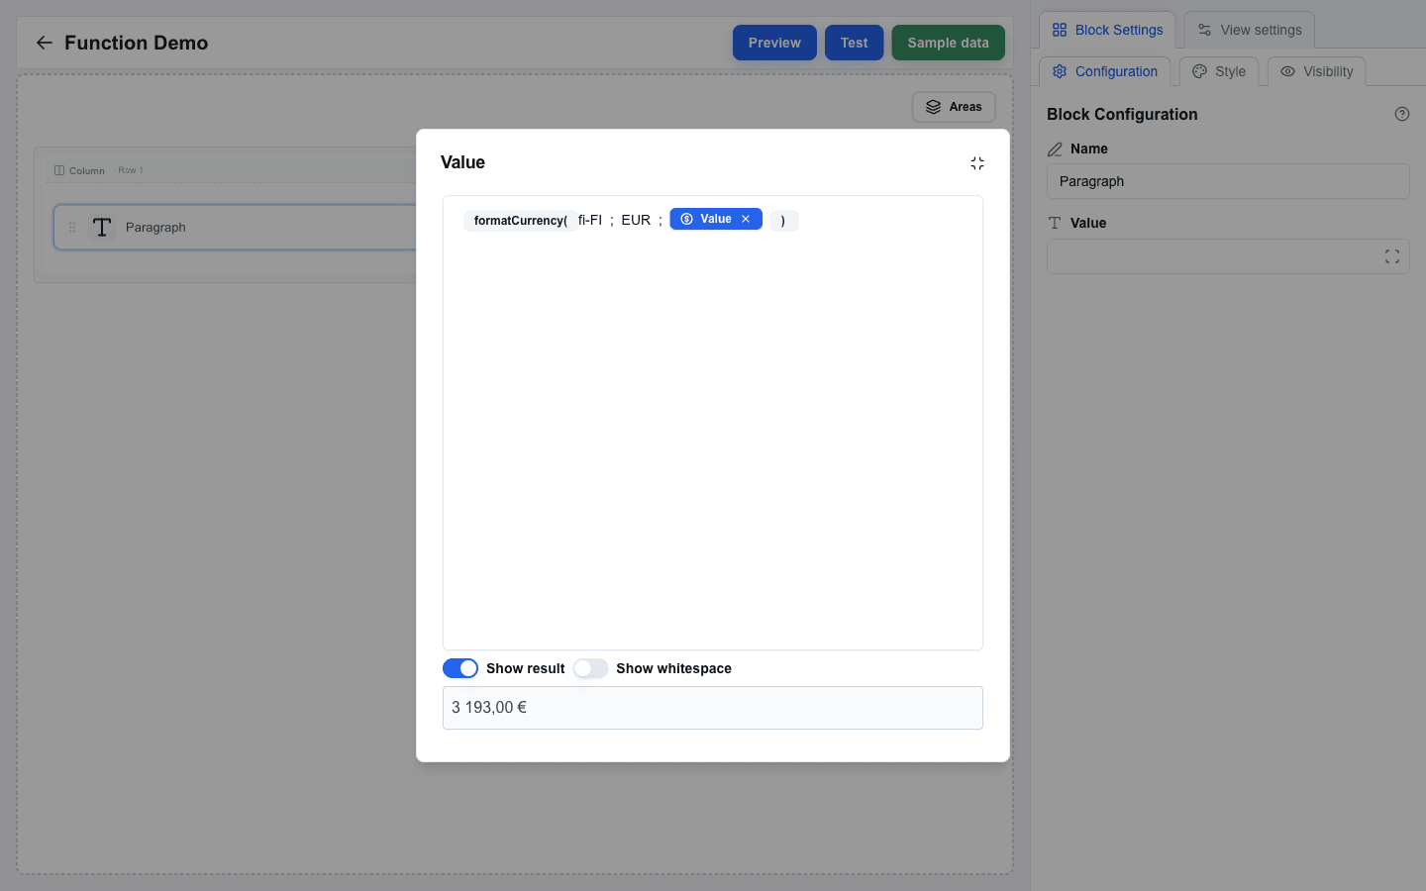Collapse the Value editor dialog
Image resolution: width=1426 pixels, height=891 pixels.
point(977,163)
